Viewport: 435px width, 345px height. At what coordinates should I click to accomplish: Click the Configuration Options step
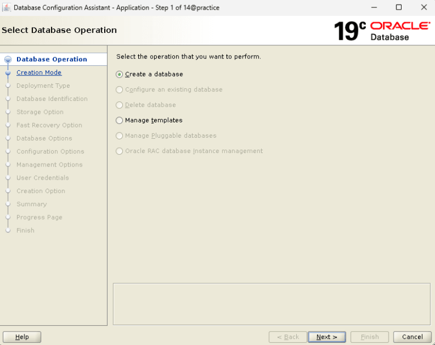pyautogui.click(x=50, y=152)
